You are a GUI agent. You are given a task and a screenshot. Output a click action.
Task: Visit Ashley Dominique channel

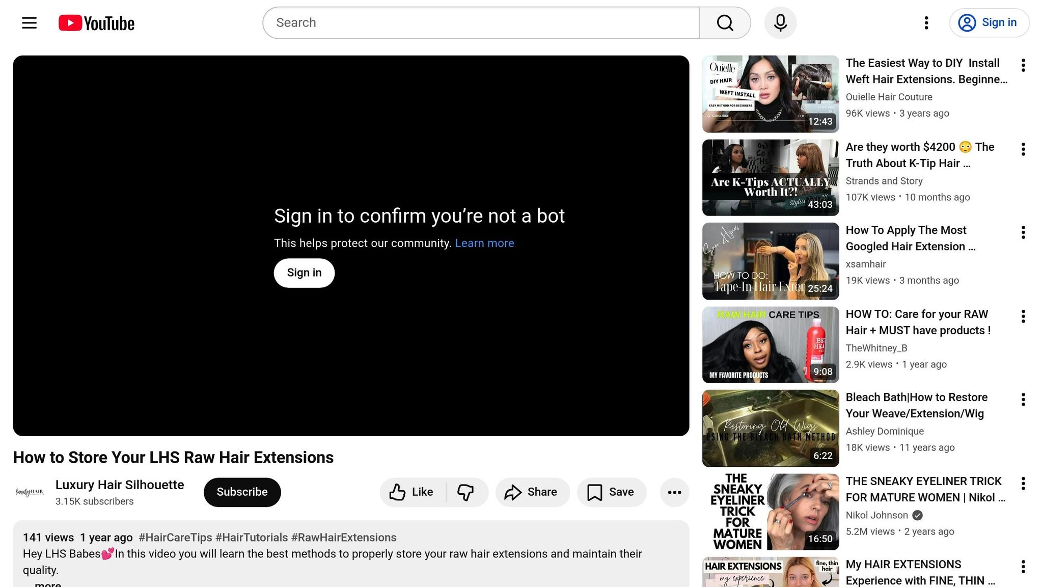tap(885, 431)
